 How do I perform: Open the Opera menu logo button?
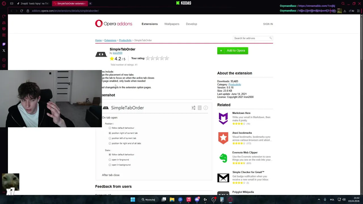point(4,3)
